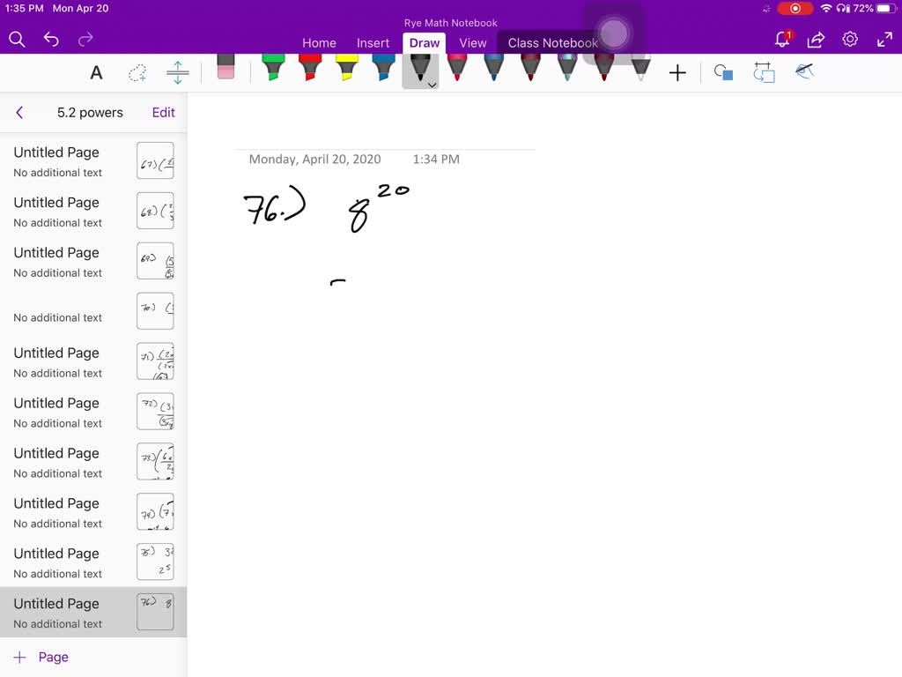Undo the last stroke
Viewport: 902px width, 677px height.
click(x=51, y=40)
